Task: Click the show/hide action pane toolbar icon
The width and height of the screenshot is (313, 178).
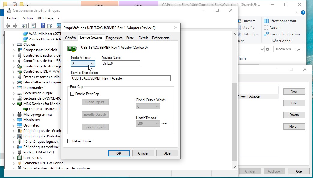Action: tap(50, 25)
